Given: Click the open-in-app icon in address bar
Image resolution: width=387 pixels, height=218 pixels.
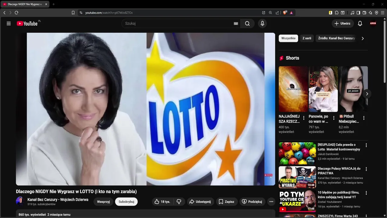Looking at the screenshot, I should [264, 13].
